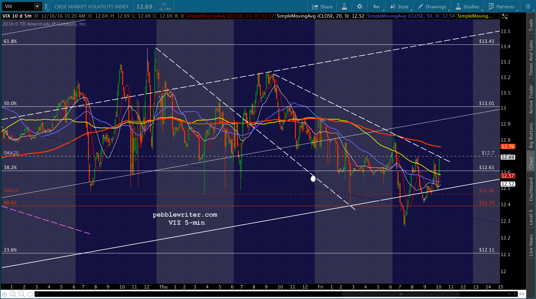Open the flask tools icon next to Share
The image size is (536, 299).
(344, 6)
